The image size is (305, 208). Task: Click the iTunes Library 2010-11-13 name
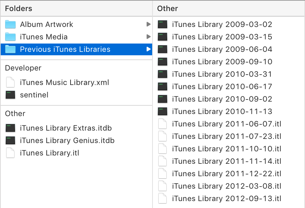pyautogui.click(x=222, y=112)
